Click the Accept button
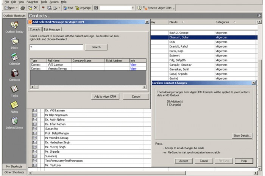265x176 pixels. coord(184,161)
